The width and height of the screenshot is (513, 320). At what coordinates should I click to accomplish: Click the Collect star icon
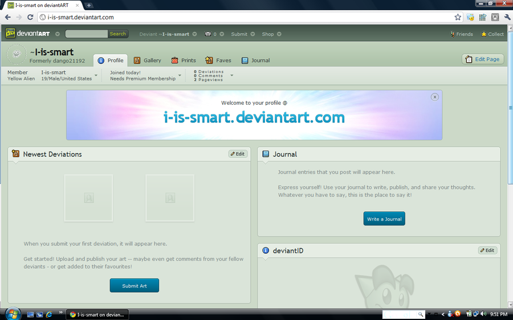[483, 34]
